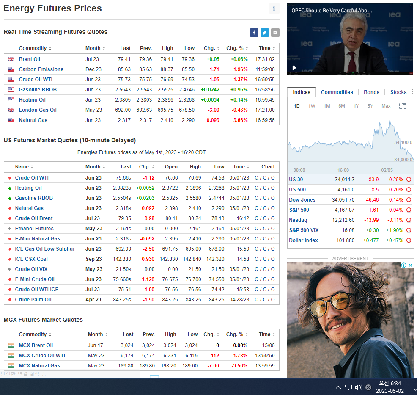Open Carbon Emissions quote link
The image size is (417, 395).
click(41, 69)
